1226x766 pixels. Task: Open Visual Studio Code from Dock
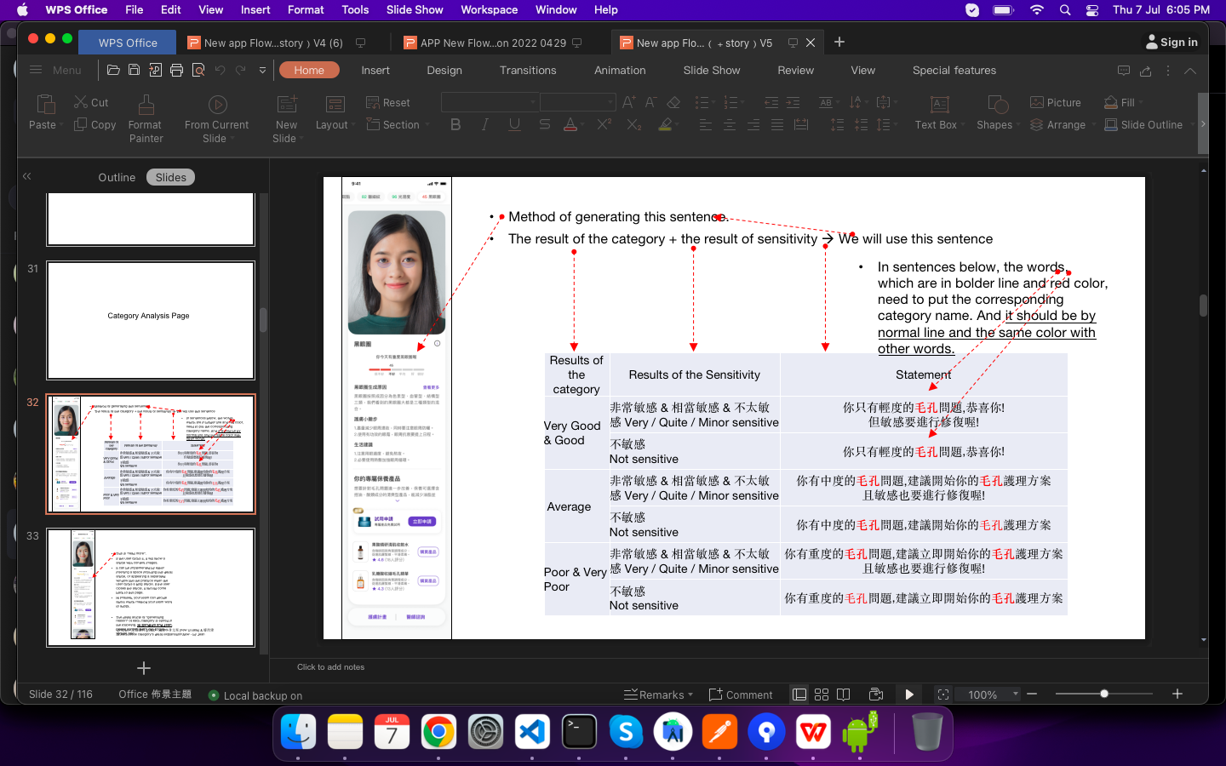click(x=532, y=732)
